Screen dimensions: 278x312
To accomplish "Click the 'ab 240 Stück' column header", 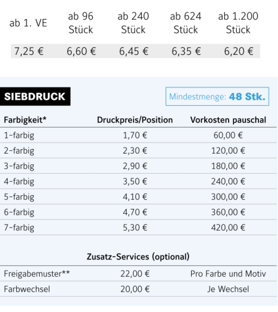I will (x=133, y=23).
